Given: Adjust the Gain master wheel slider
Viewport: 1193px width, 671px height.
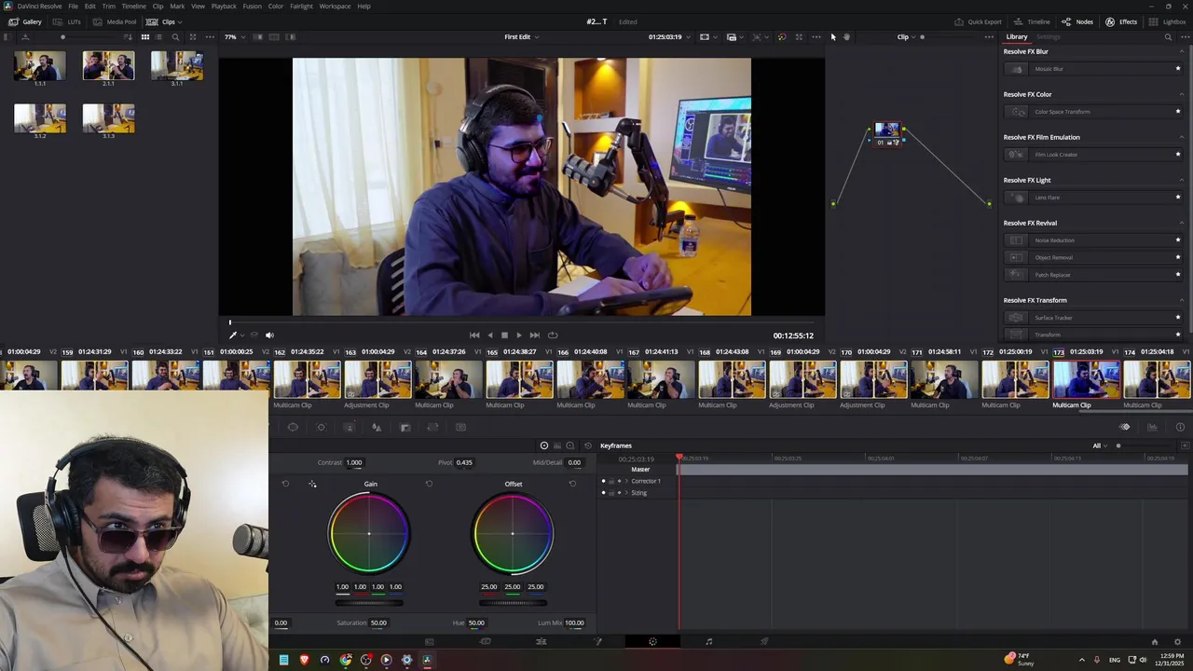Looking at the screenshot, I should [369, 603].
